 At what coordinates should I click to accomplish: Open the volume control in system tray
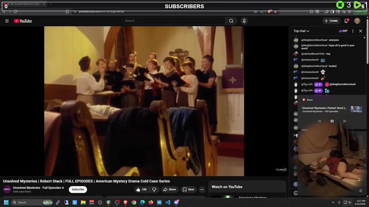tap(350, 202)
